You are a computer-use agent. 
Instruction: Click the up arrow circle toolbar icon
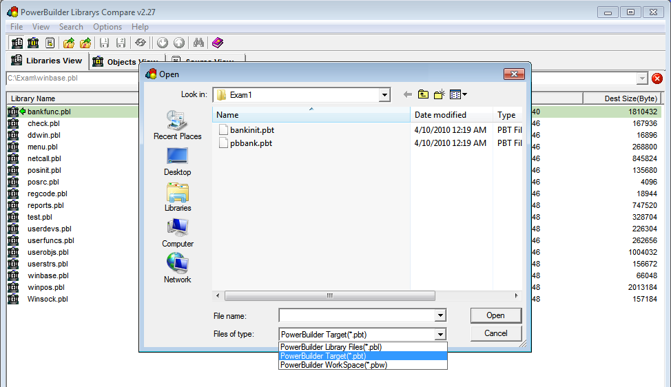tap(179, 43)
